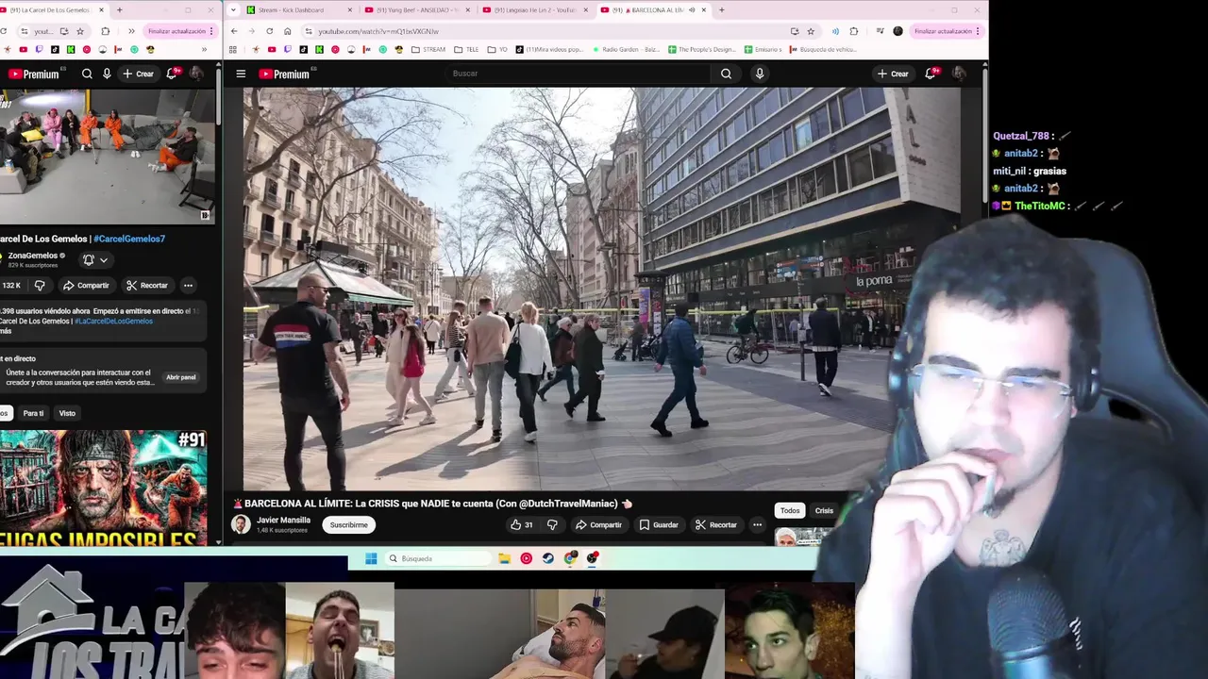Go to home page in right browser
This screenshot has height=679, width=1208.
tap(288, 31)
